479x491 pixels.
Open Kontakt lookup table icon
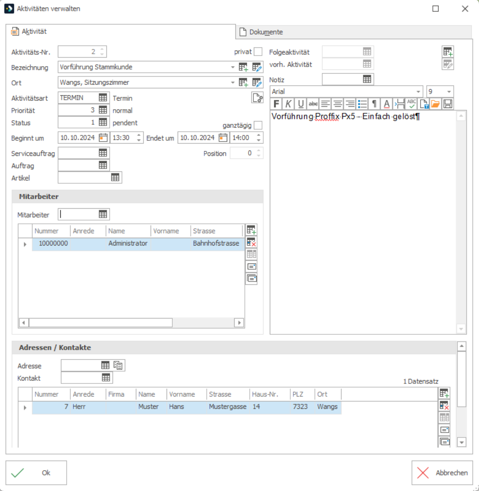click(106, 377)
